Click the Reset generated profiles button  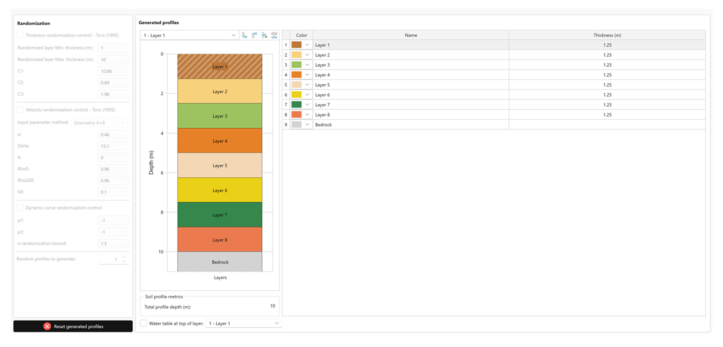73,326
